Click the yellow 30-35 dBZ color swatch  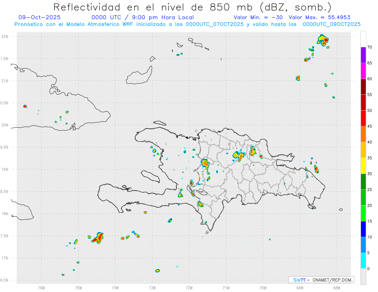[363, 166]
